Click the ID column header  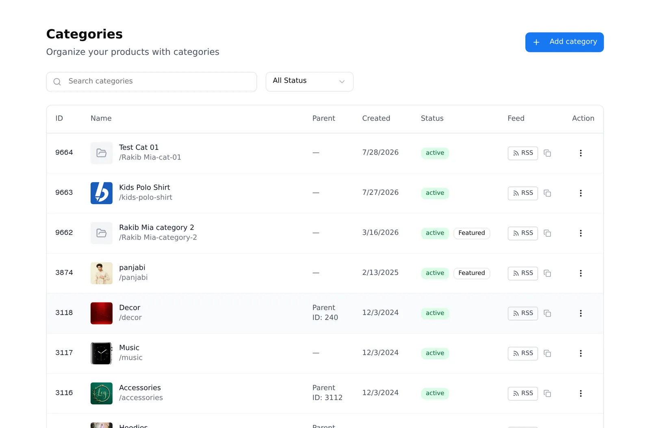(x=59, y=118)
